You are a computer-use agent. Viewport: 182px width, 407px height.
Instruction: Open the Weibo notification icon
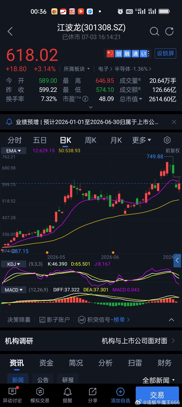54,11
